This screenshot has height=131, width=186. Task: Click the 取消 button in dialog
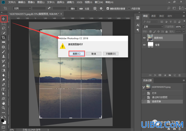coord(94,54)
